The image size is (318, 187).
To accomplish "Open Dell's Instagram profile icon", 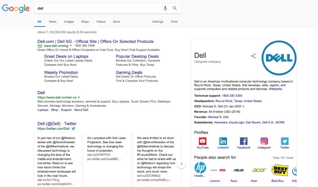I will (x=264, y=141).
